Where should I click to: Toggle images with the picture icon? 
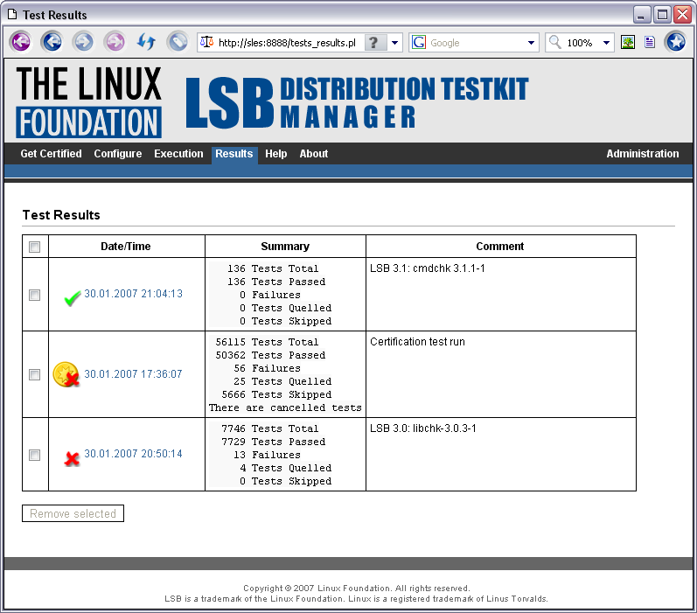(628, 42)
